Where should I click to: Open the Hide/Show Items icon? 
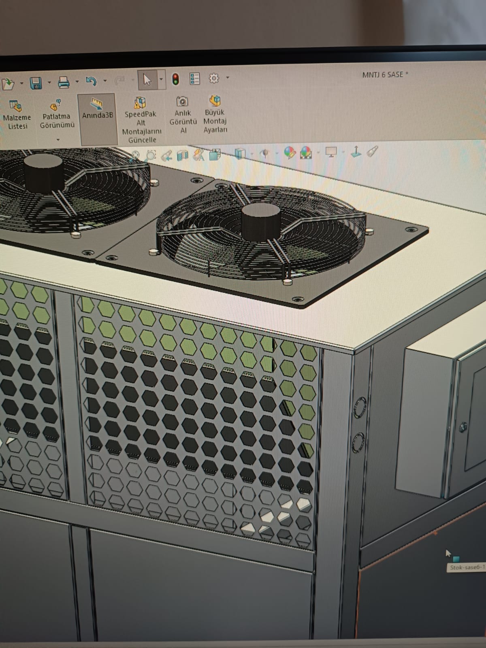[264, 153]
